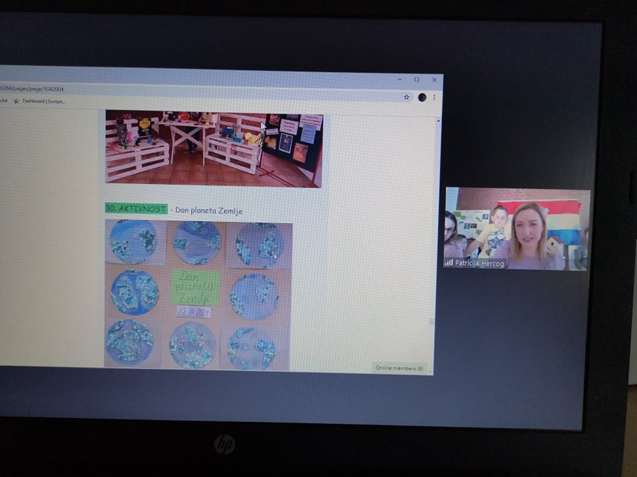Click the page scrollbar up arrow
Image resolution: width=637 pixels, height=477 pixels.
(x=439, y=121)
